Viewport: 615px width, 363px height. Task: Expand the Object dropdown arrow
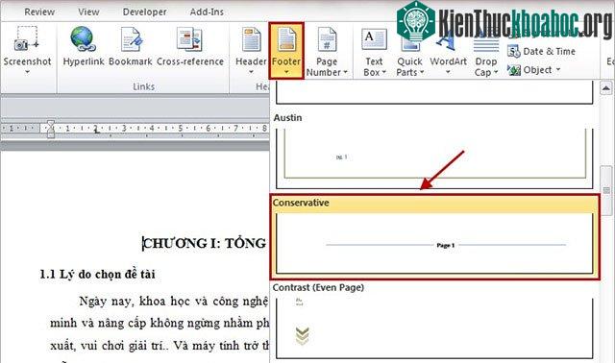[x=557, y=70]
